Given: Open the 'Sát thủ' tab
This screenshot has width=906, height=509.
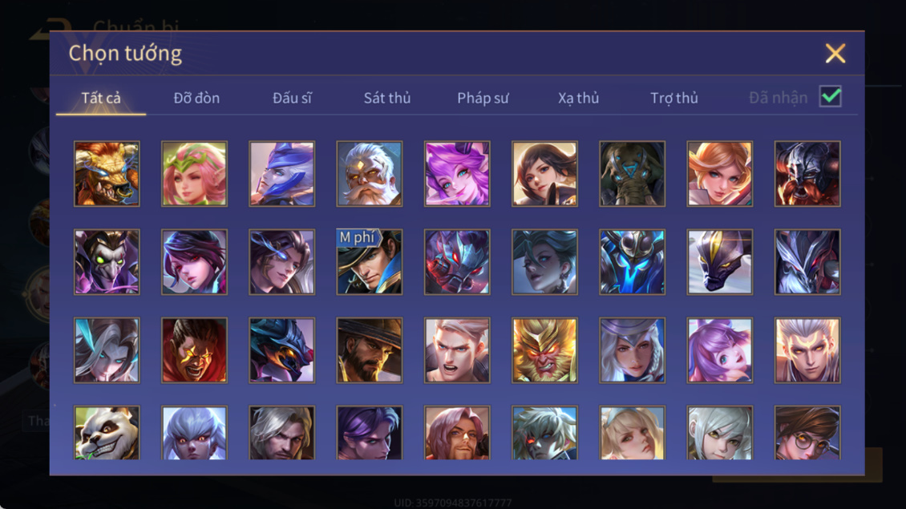Looking at the screenshot, I should pos(387,98).
